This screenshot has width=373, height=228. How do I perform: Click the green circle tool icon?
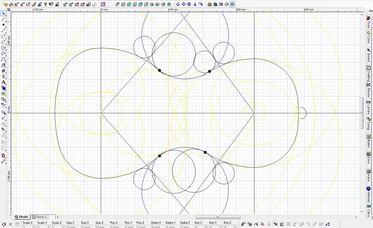tap(3, 94)
